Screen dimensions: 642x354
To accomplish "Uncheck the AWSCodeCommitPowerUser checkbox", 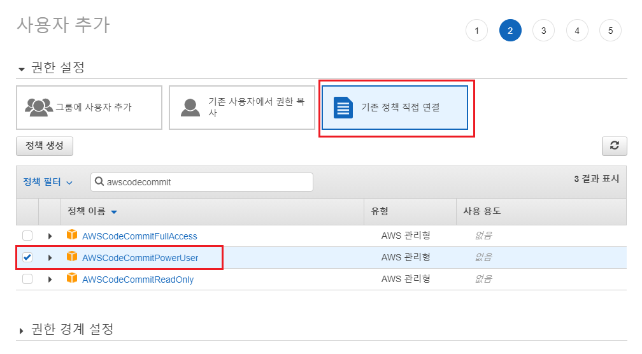I will (x=27, y=257).
